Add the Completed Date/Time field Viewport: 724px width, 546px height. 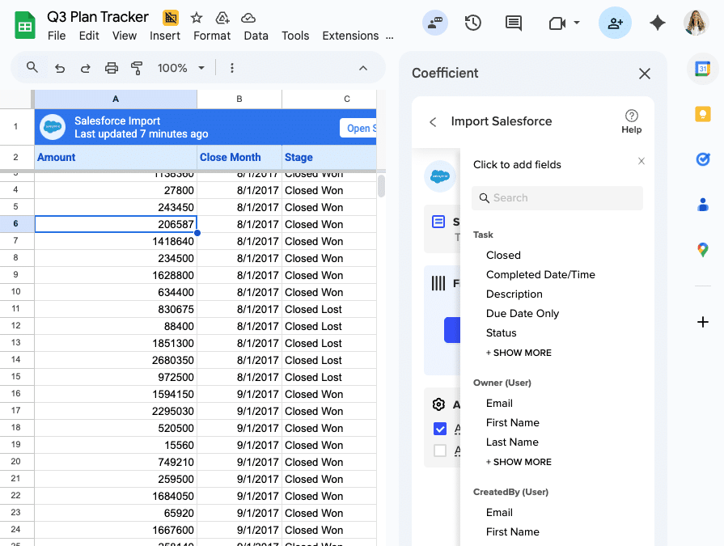540,274
